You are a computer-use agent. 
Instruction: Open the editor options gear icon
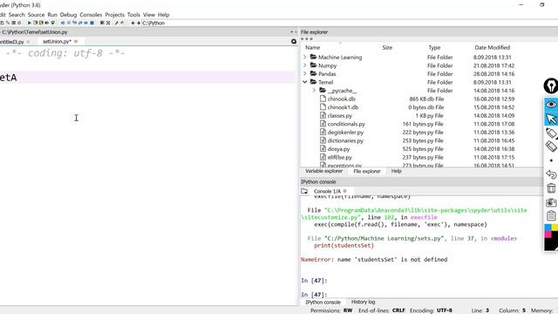(x=294, y=41)
